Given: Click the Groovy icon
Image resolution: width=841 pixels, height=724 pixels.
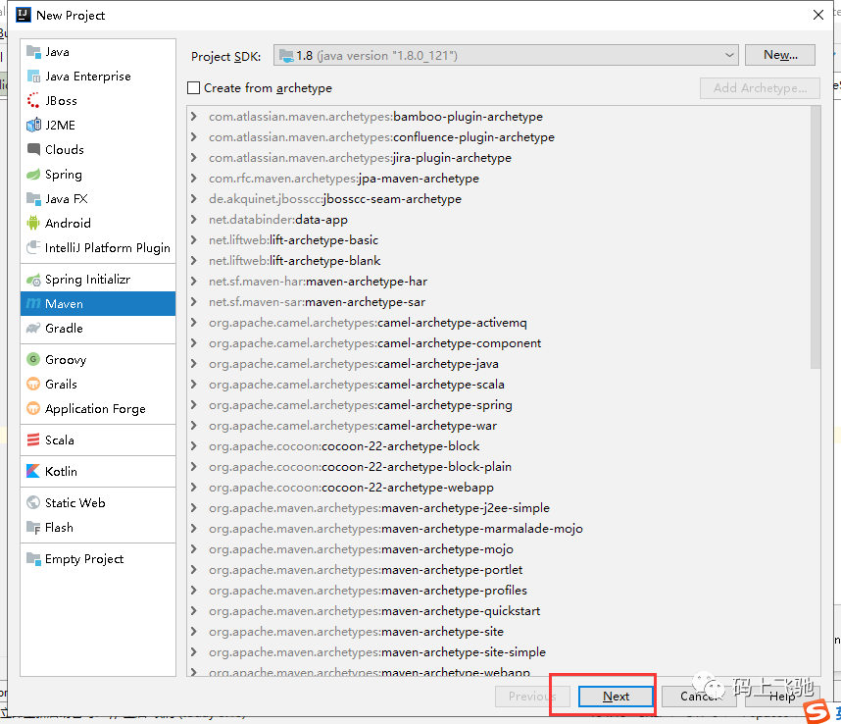Looking at the screenshot, I should (33, 359).
